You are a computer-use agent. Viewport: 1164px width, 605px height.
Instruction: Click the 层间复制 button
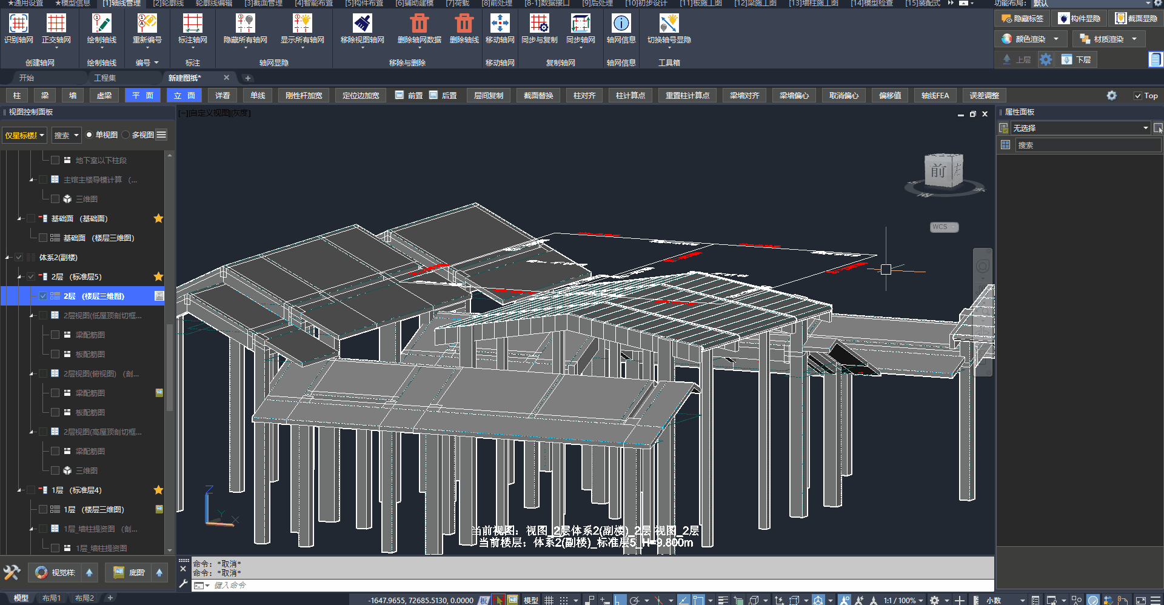pyautogui.click(x=488, y=96)
